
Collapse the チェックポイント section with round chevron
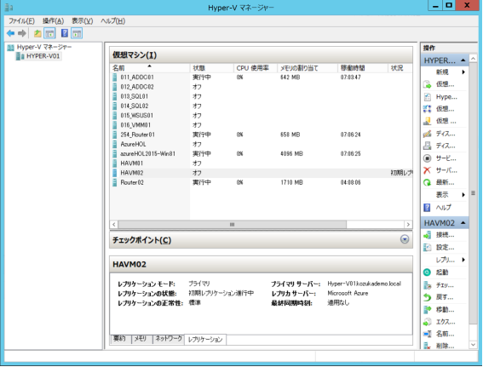405,239
